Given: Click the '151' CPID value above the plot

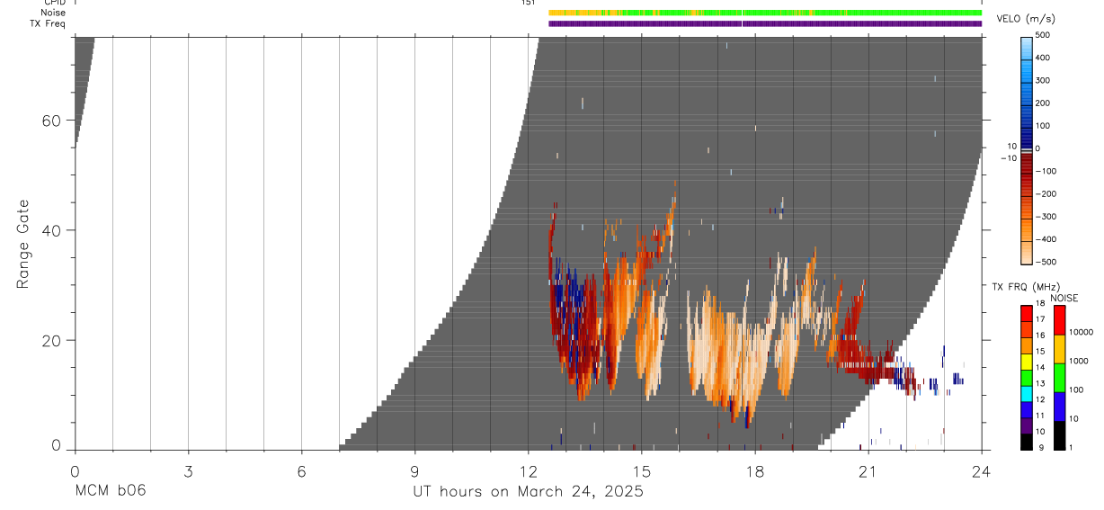Looking at the screenshot, I should click(528, 3).
